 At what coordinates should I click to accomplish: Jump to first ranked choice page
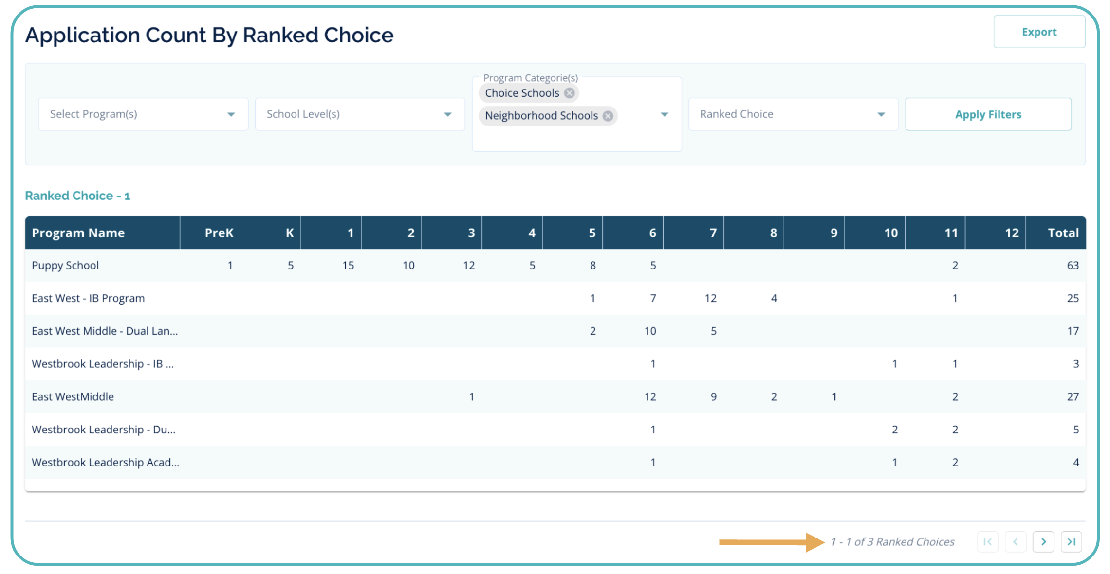pyautogui.click(x=988, y=541)
